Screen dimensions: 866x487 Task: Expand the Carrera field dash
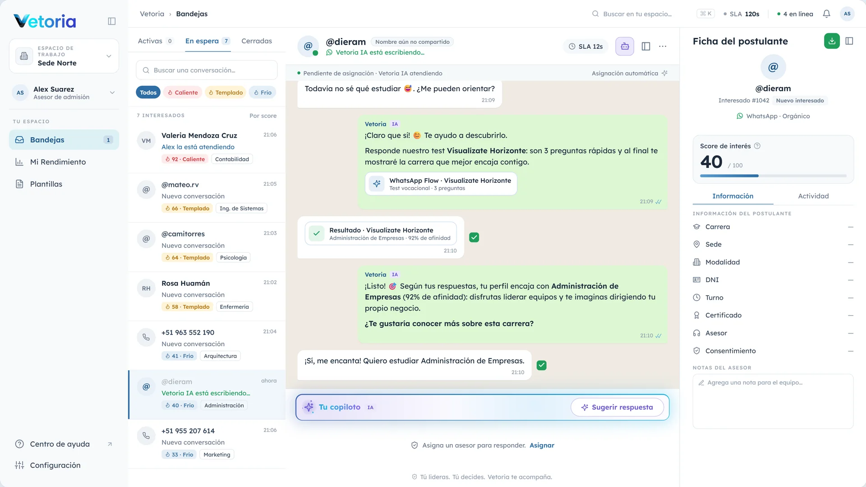(x=850, y=227)
